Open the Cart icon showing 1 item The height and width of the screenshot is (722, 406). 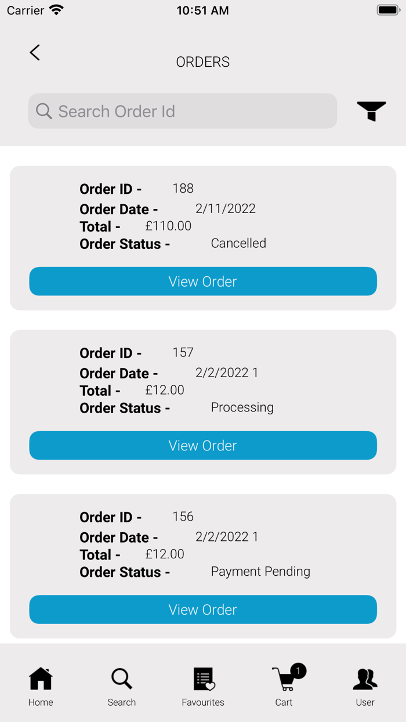pos(284,679)
